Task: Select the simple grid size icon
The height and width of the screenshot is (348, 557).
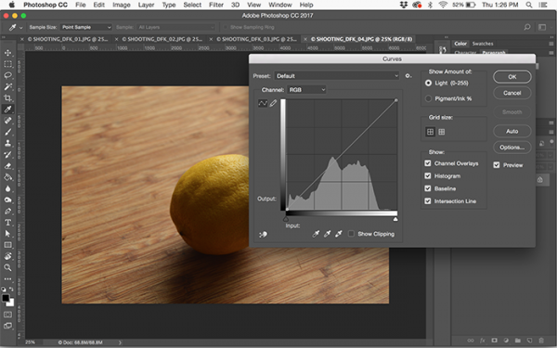Action: [x=430, y=132]
